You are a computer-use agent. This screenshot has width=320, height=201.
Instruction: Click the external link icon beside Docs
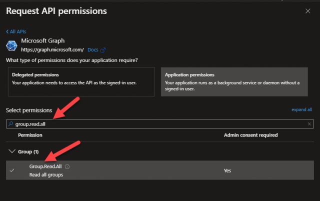pos(103,50)
